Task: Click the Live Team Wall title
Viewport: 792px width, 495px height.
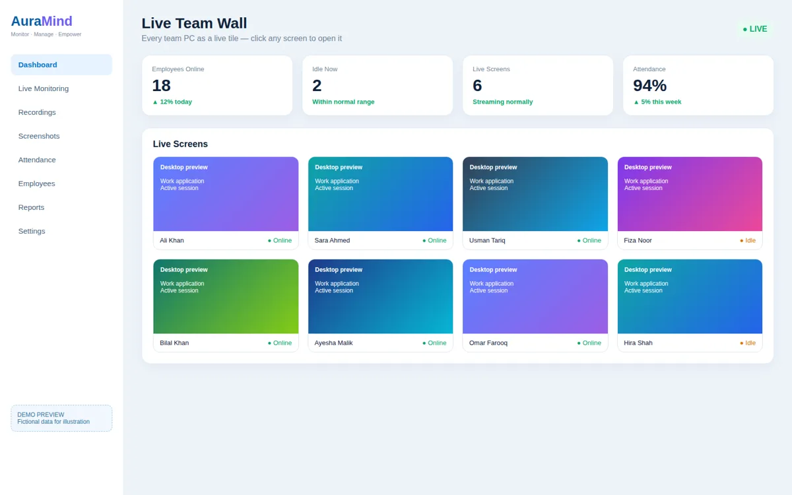Action: [194, 23]
